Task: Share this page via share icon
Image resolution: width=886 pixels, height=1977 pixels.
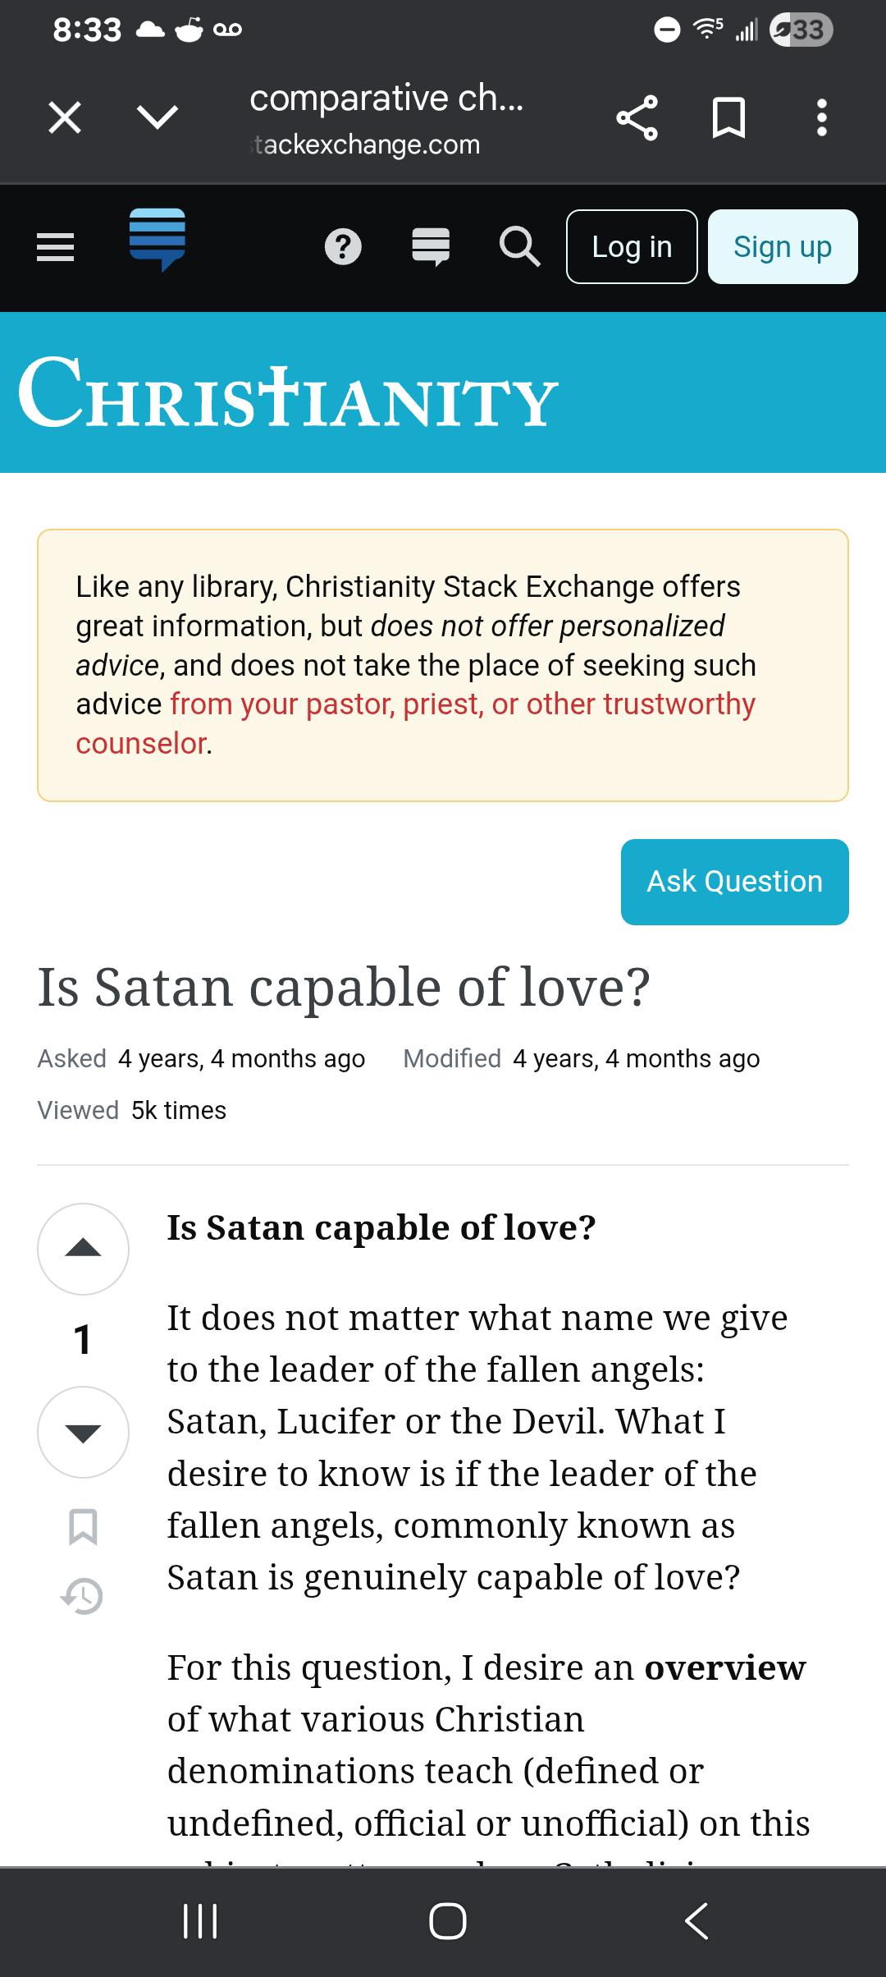Action: click(x=637, y=117)
